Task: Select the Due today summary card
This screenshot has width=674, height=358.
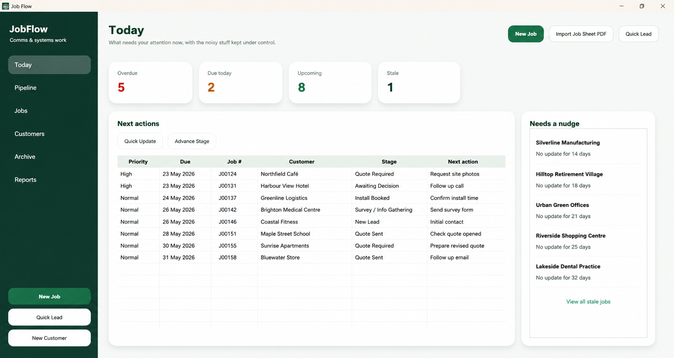Action: pyautogui.click(x=240, y=82)
